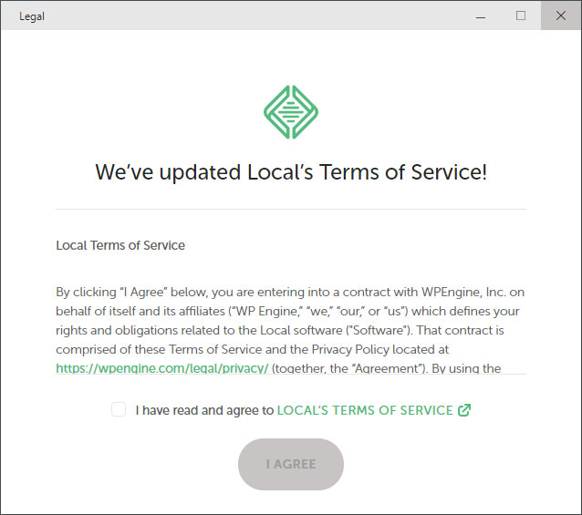Click the paragraph starting 'By clicking "I Agree" below'
The width and height of the screenshot is (582, 515).
click(x=290, y=330)
